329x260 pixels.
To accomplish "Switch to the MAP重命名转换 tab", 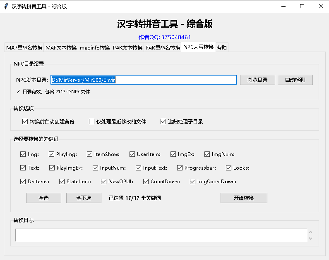I will click(24, 47).
